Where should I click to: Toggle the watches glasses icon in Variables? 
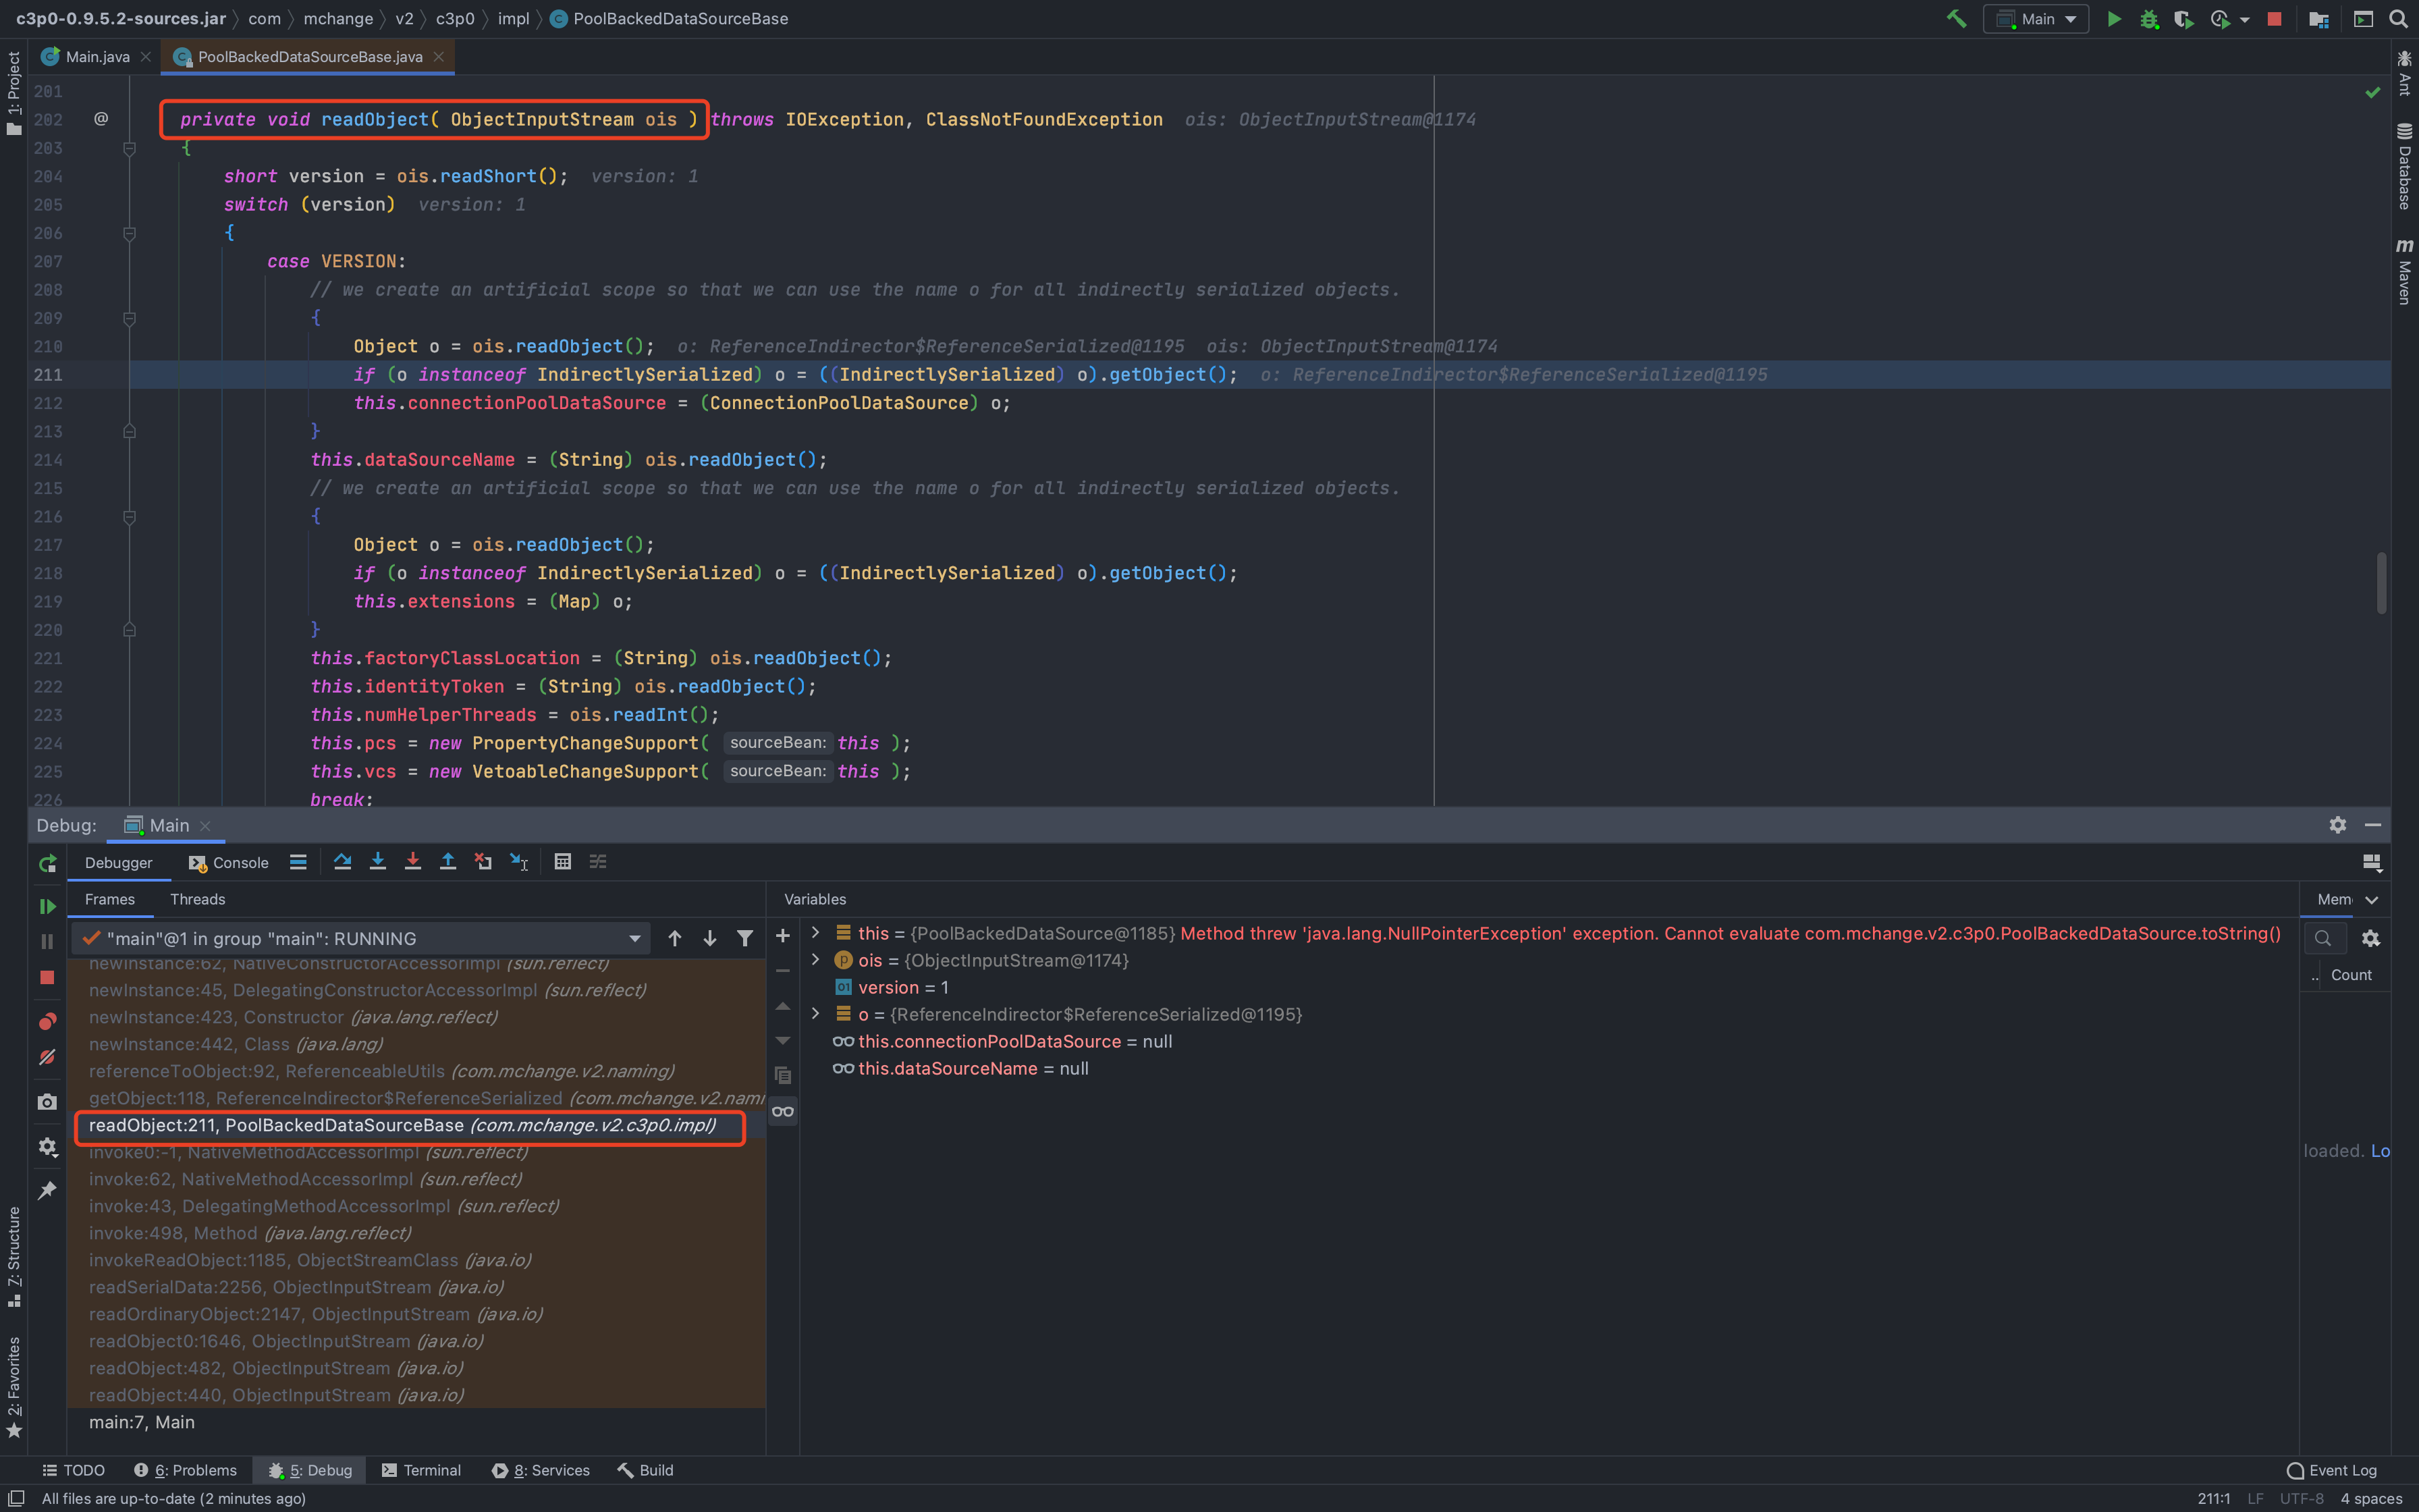783,1111
